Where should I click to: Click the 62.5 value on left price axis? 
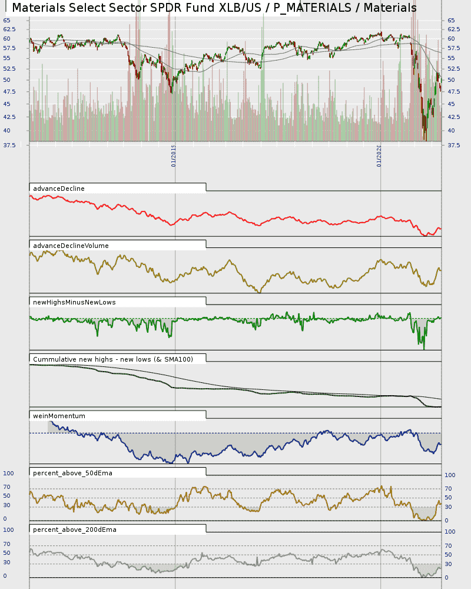point(9,29)
